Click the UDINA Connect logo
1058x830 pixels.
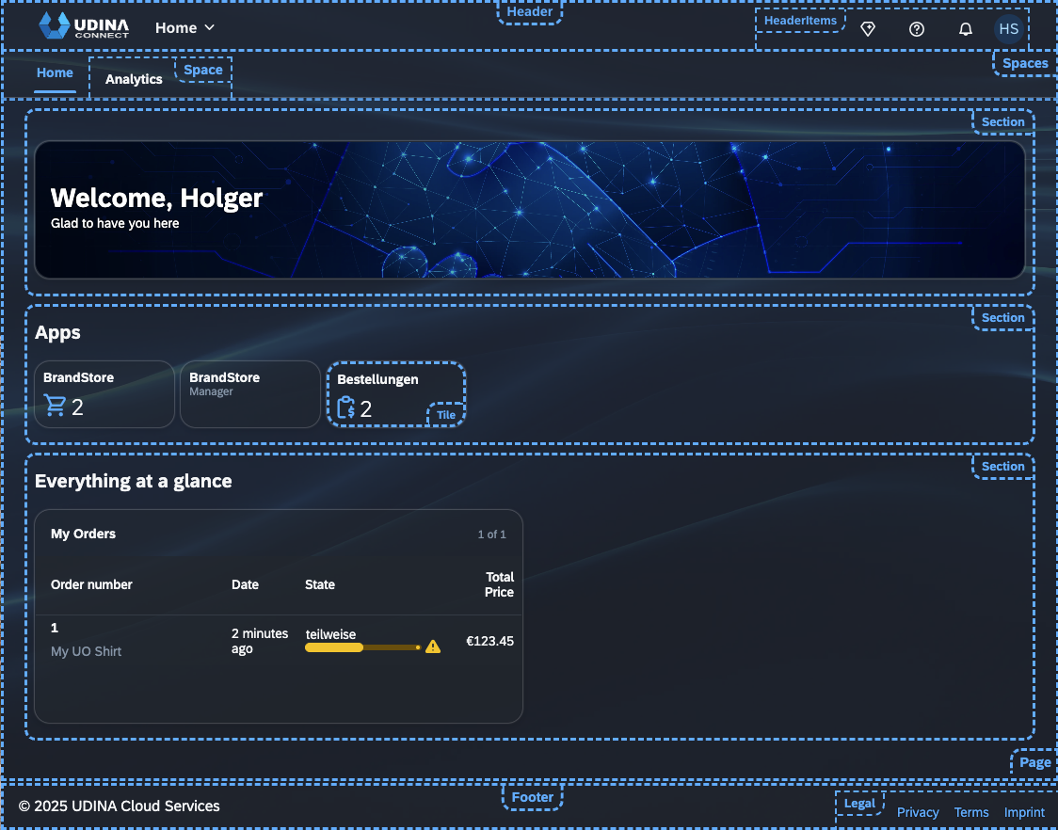pyautogui.click(x=84, y=27)
